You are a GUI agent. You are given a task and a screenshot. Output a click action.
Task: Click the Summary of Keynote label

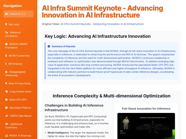click(x=63, y=46)
